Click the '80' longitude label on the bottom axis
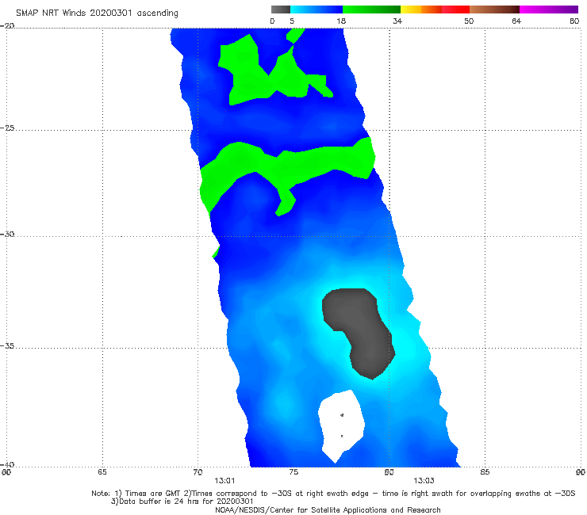587x515 pixels. [x=389, y=472]
